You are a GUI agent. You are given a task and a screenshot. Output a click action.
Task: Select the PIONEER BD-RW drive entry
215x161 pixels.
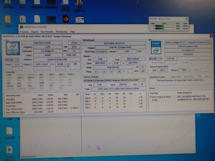pyautogui.click(x=193, y=99)
